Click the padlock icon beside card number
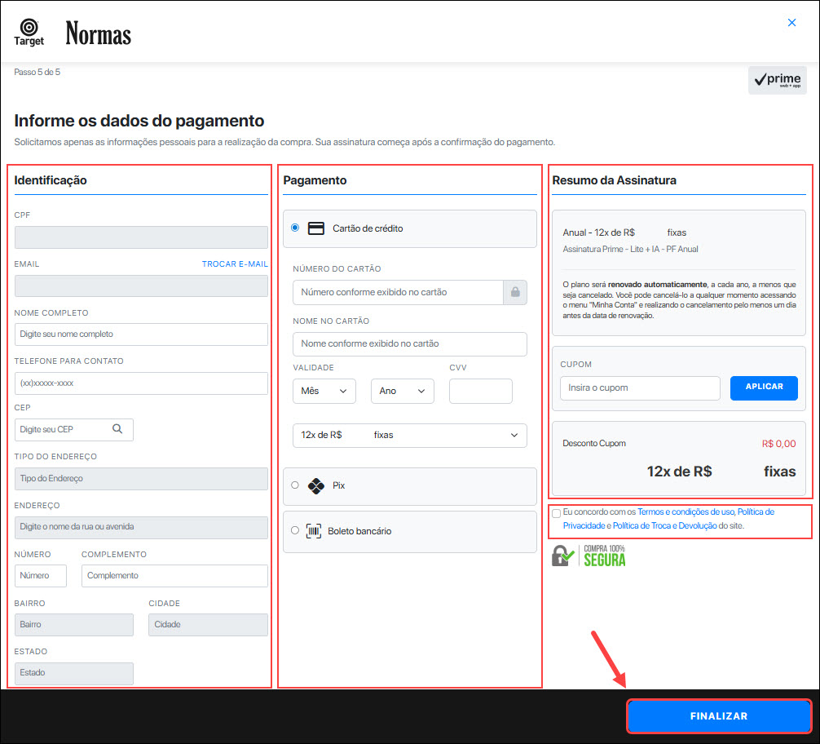Image resolution: width=820 pixels, height=744 pixels. [514, 292]
